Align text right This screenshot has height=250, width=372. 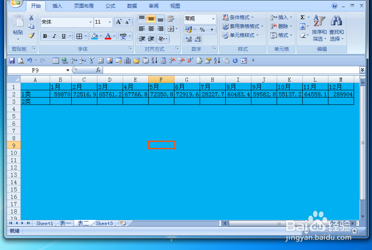tap(161, 29)
